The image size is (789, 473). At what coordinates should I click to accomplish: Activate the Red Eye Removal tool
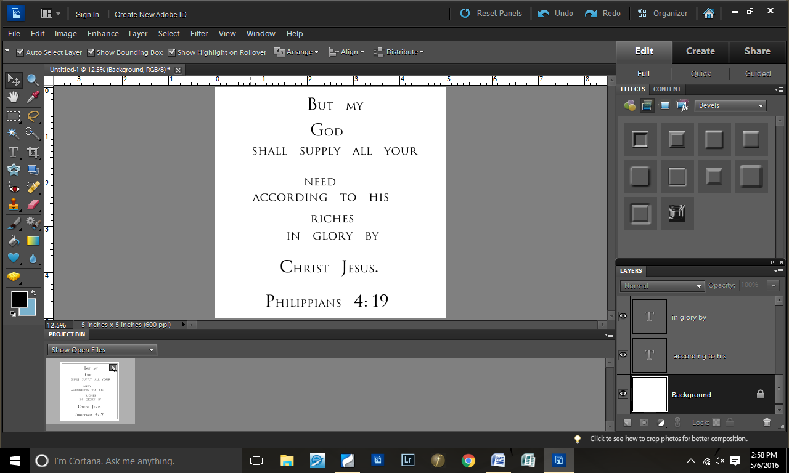13,187
